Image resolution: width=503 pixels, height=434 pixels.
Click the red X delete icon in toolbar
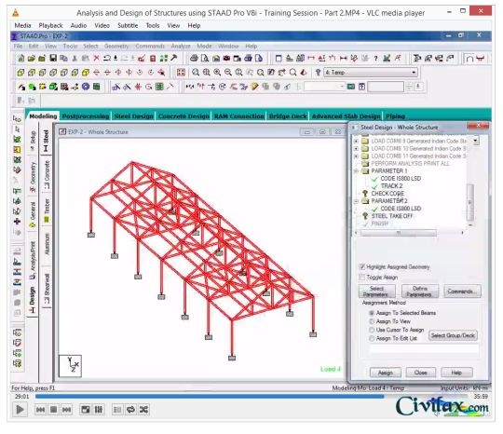pyautogui.click(x=96, y=58)
